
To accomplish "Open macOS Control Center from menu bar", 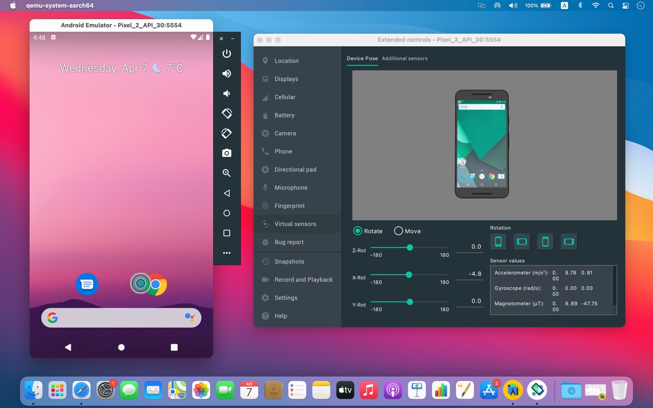I will 625,6.
